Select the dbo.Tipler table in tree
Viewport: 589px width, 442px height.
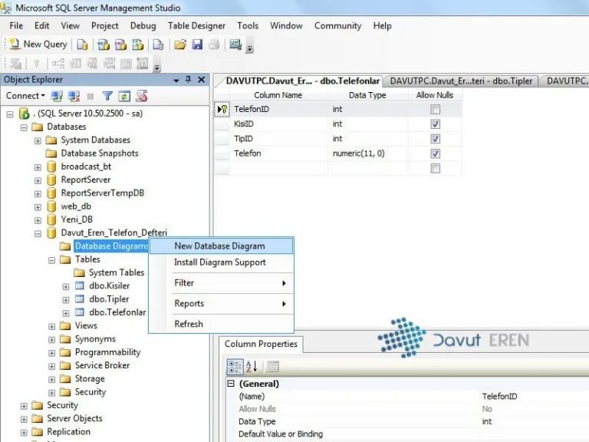pos(109,299)
